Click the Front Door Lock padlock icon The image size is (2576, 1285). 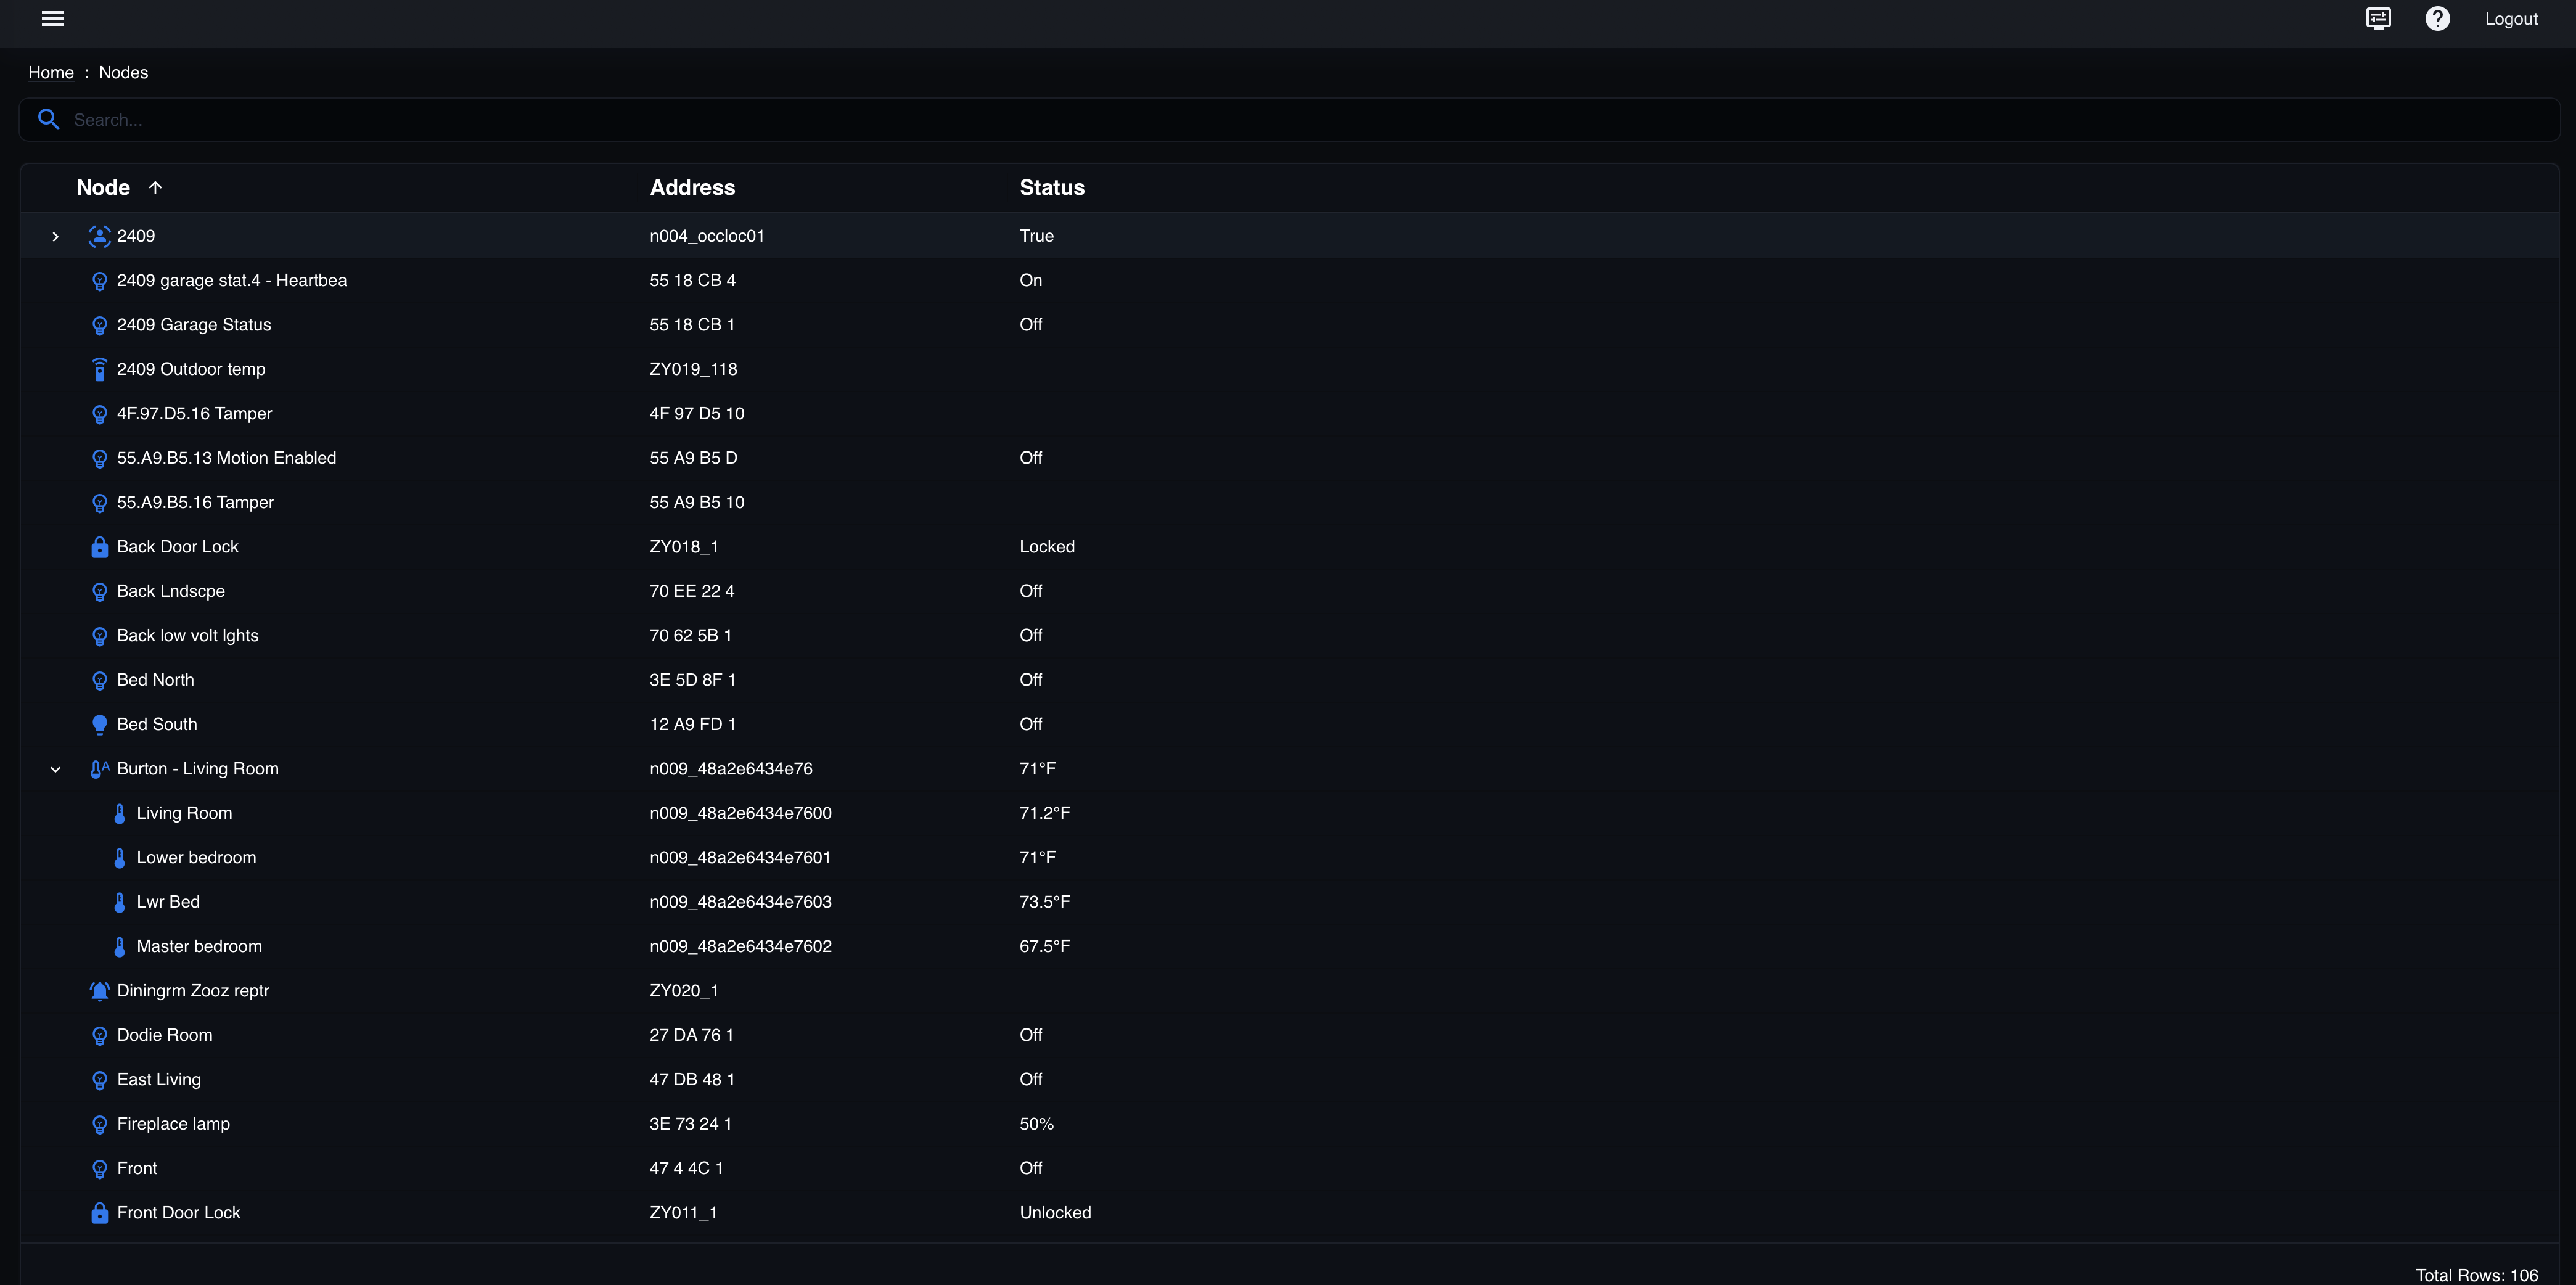tap(99, 1213)
